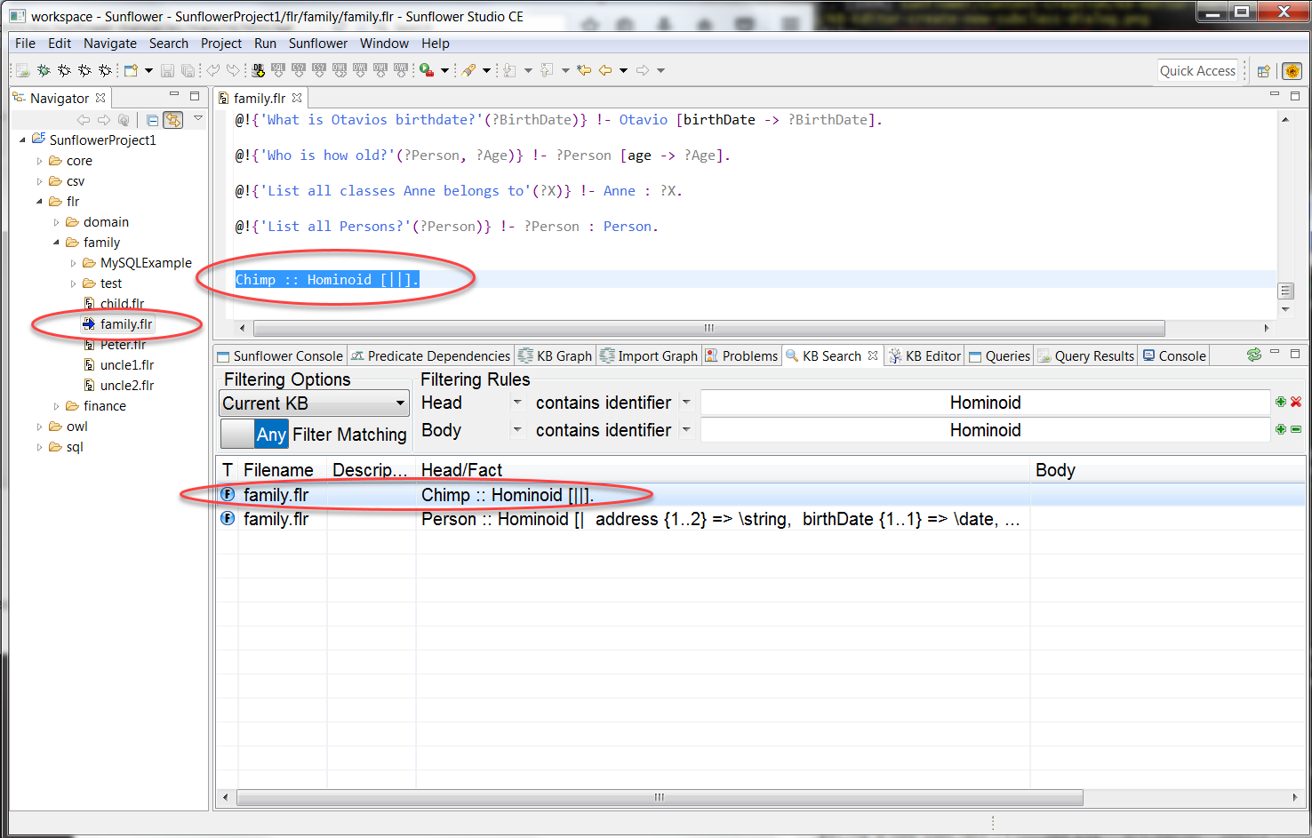Click the Quick Access search box
This screenshot has width=1312, height=838.
[x=1197, y=71]
